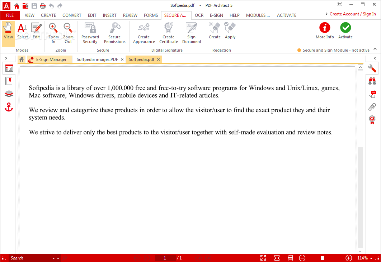Open the zoom percentage dropdown
This screenshot has width=381, height=262.
coord(371,258)
